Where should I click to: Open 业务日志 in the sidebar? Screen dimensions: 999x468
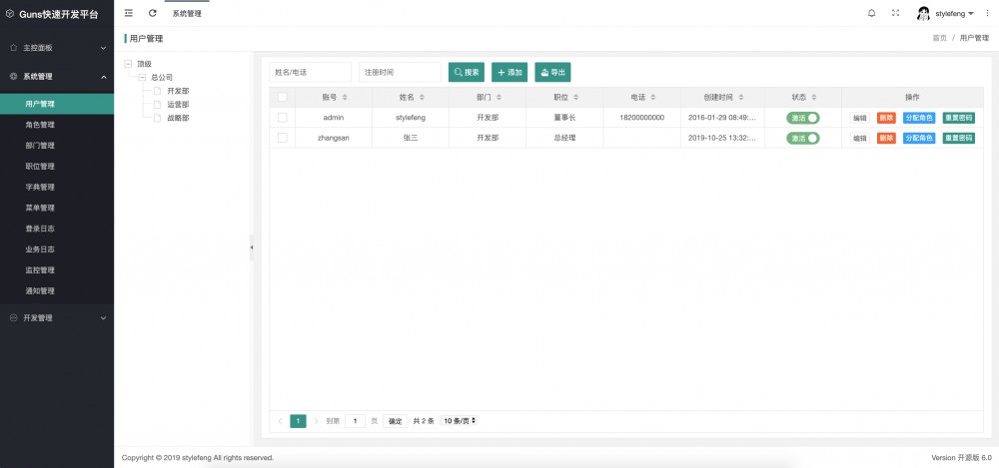click(57, 248)
